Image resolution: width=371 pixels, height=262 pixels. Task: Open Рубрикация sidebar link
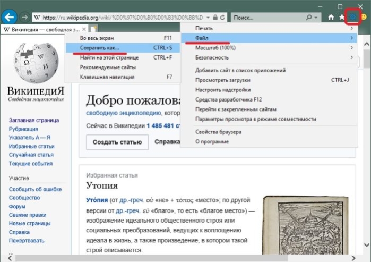(x=23, y=129)
